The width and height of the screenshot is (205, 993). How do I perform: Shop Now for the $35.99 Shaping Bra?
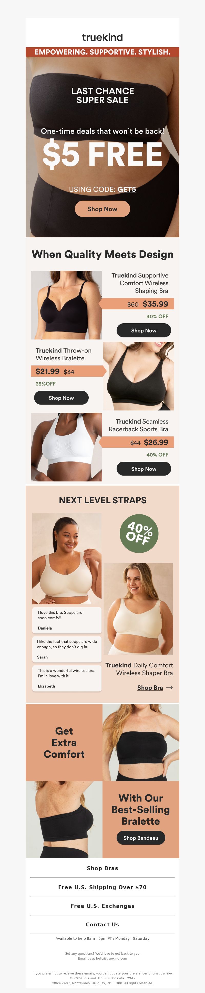click(143, 330)
